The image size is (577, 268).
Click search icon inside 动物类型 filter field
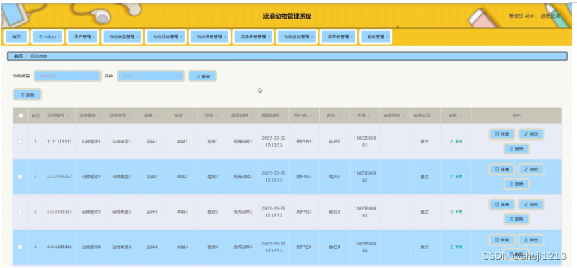point(96,75)
